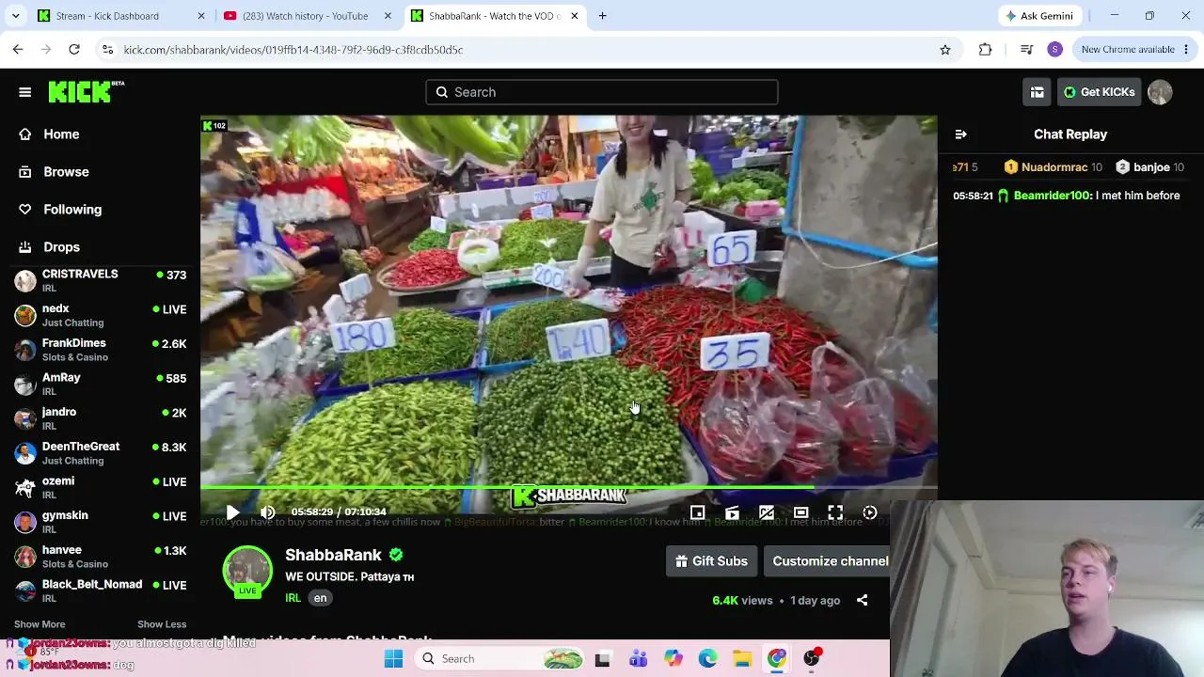Click the Get KICKs button

click(1099, 92)
